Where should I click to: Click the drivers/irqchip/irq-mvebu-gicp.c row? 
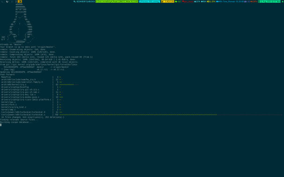point(32,97)
